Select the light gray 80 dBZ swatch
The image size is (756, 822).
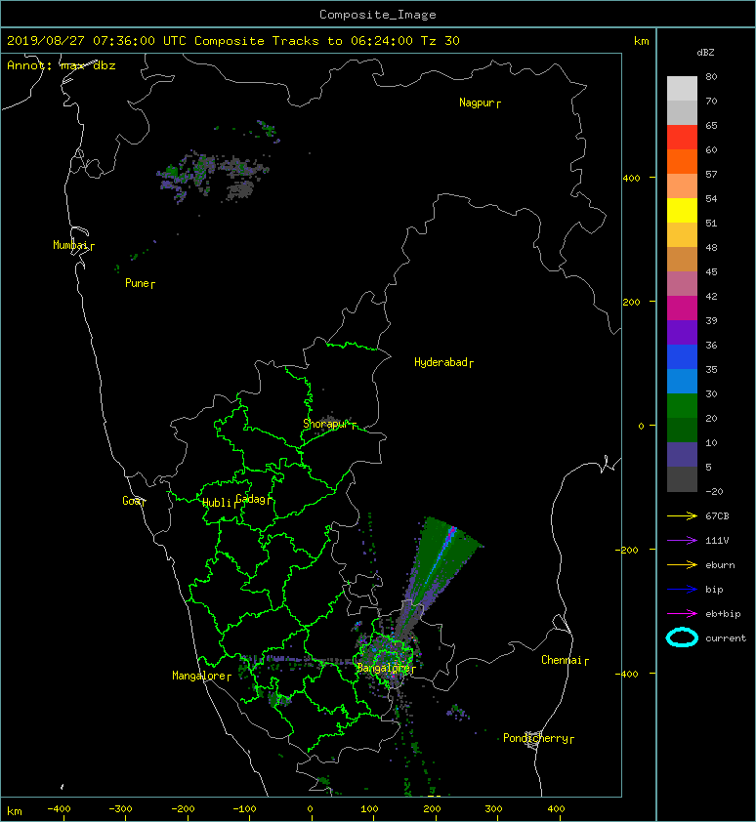(x=682, y=88)
